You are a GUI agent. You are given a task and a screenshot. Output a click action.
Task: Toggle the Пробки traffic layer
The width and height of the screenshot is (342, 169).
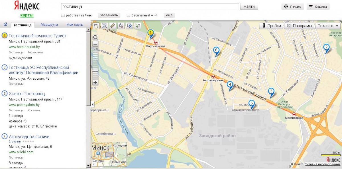271,26
